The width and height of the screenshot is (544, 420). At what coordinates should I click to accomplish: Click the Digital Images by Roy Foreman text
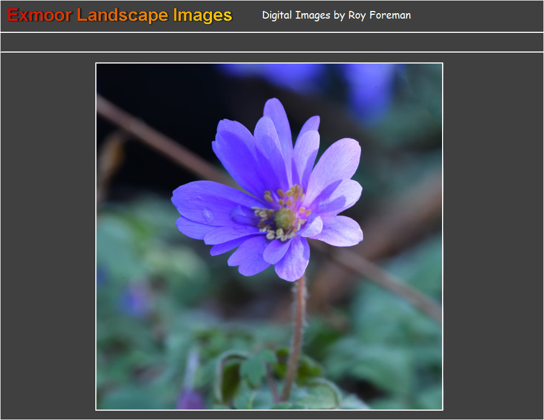[336, 15]
